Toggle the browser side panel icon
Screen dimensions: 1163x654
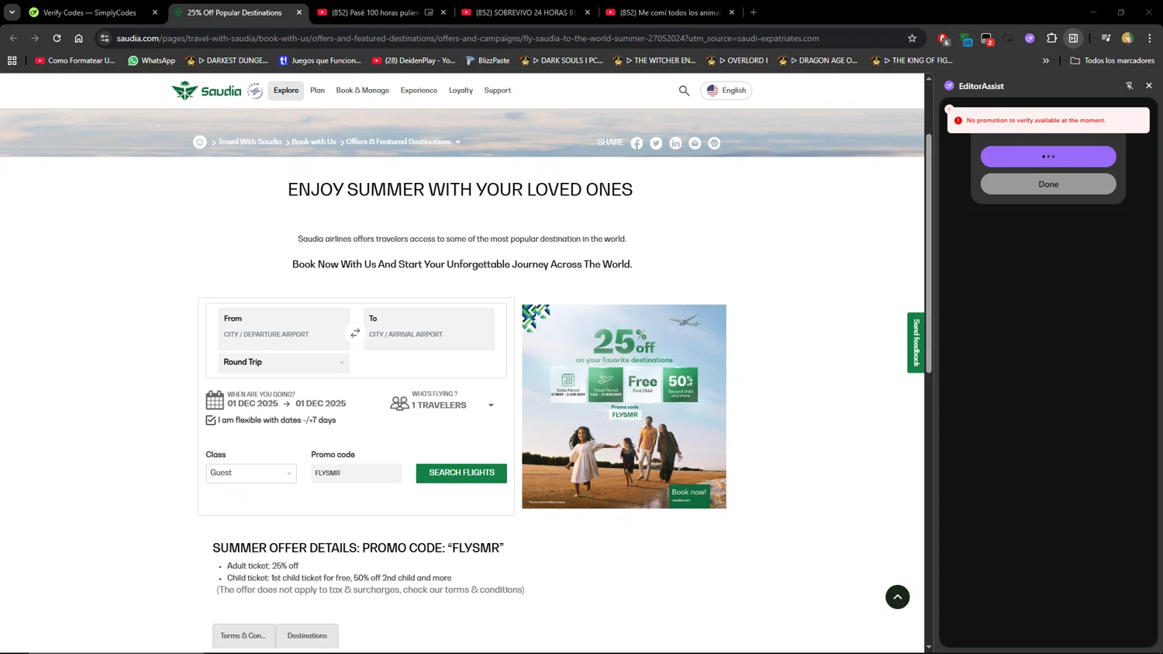(1073, 38)
